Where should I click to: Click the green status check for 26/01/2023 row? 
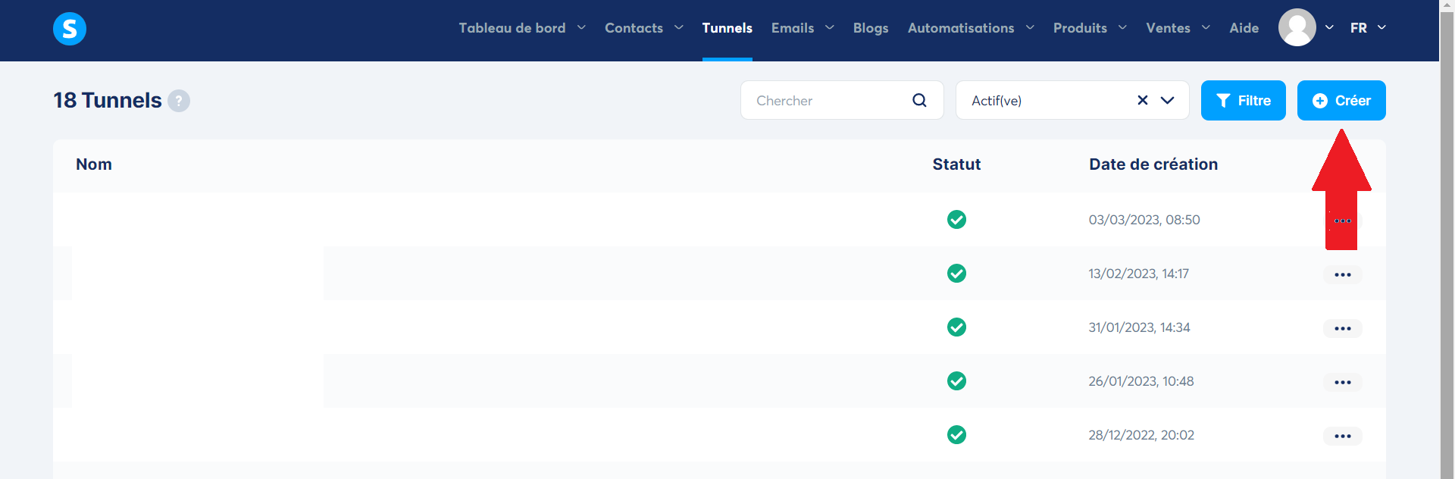click(x=956, y=381)
